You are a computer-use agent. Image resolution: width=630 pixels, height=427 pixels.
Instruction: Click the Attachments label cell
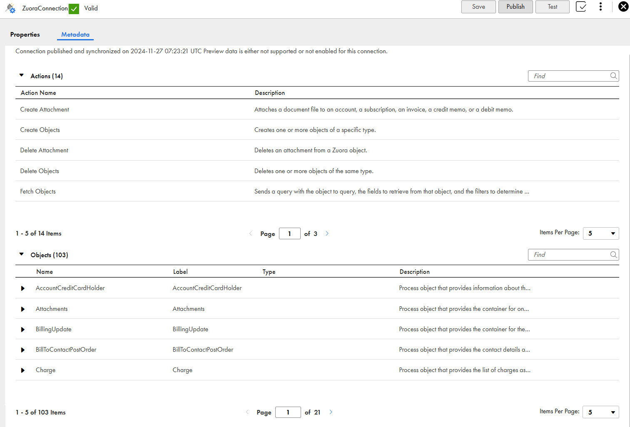coord(189,309)
